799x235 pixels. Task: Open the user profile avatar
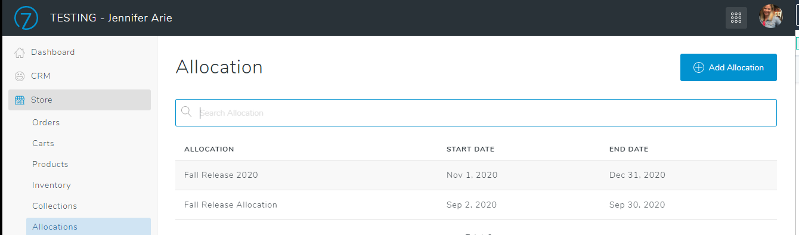tap(770, 17)
